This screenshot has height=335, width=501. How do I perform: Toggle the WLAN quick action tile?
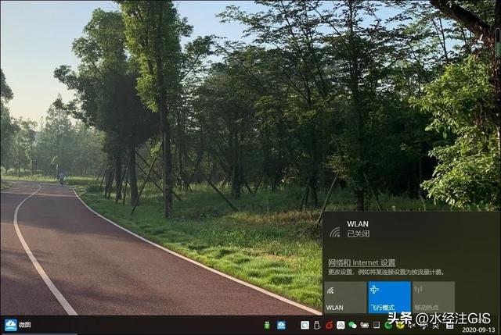tap(345, 297)
